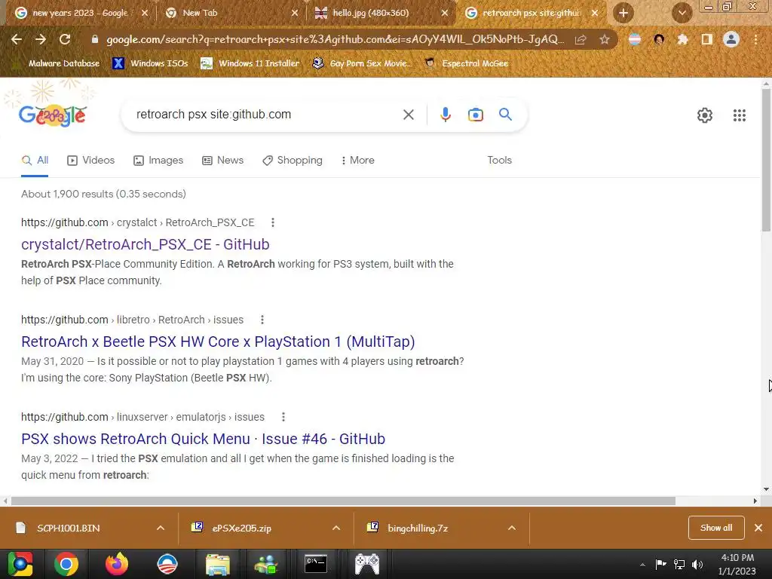Image resolution: width=772 pixels, height=579 pixels.
Task: Click the address bar URL
Action: click(335, 39)
